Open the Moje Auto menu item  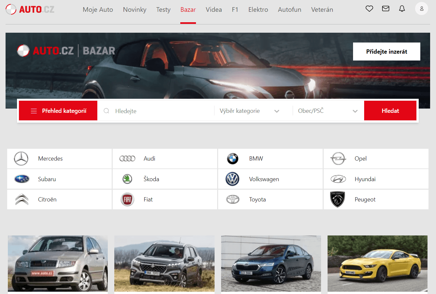[x=98, y=9]
